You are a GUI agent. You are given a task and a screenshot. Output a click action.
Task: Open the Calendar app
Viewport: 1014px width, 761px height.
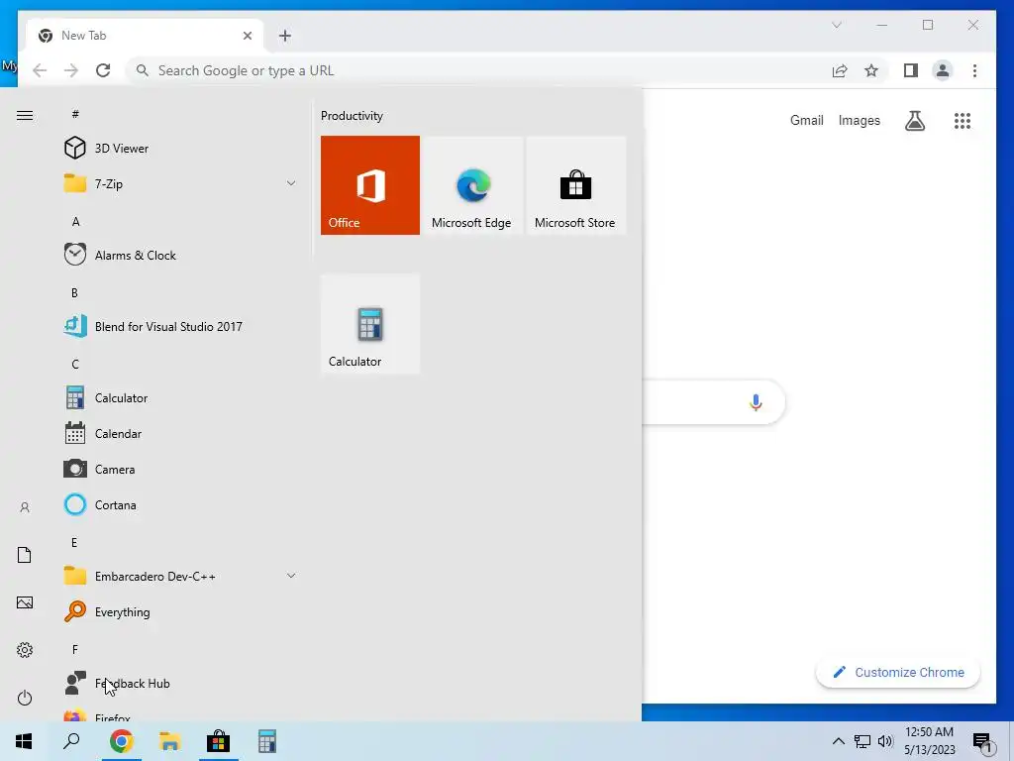(181, 434)
